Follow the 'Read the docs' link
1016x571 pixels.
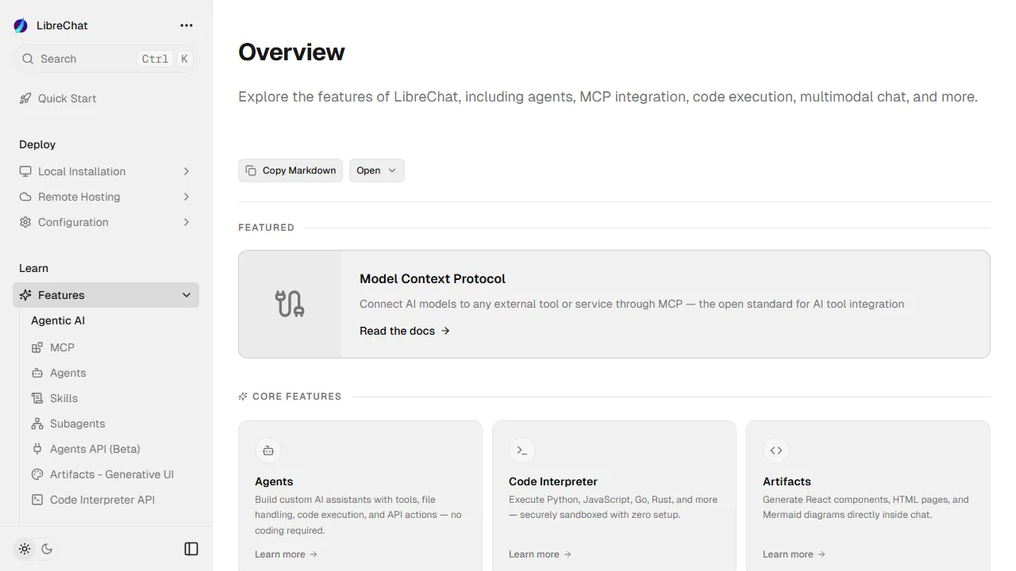coord(405,331)
